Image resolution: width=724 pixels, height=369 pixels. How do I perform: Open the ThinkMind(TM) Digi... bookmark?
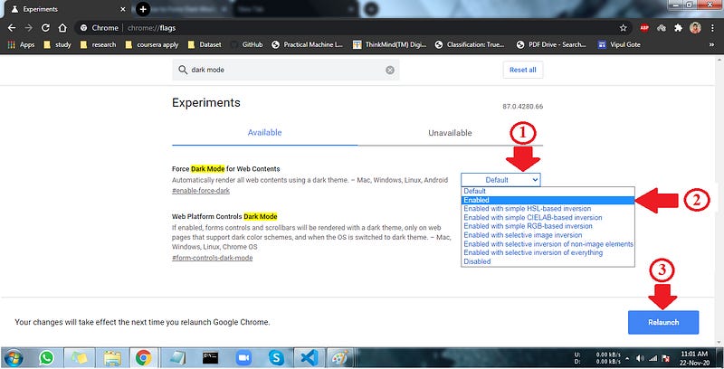390,44
